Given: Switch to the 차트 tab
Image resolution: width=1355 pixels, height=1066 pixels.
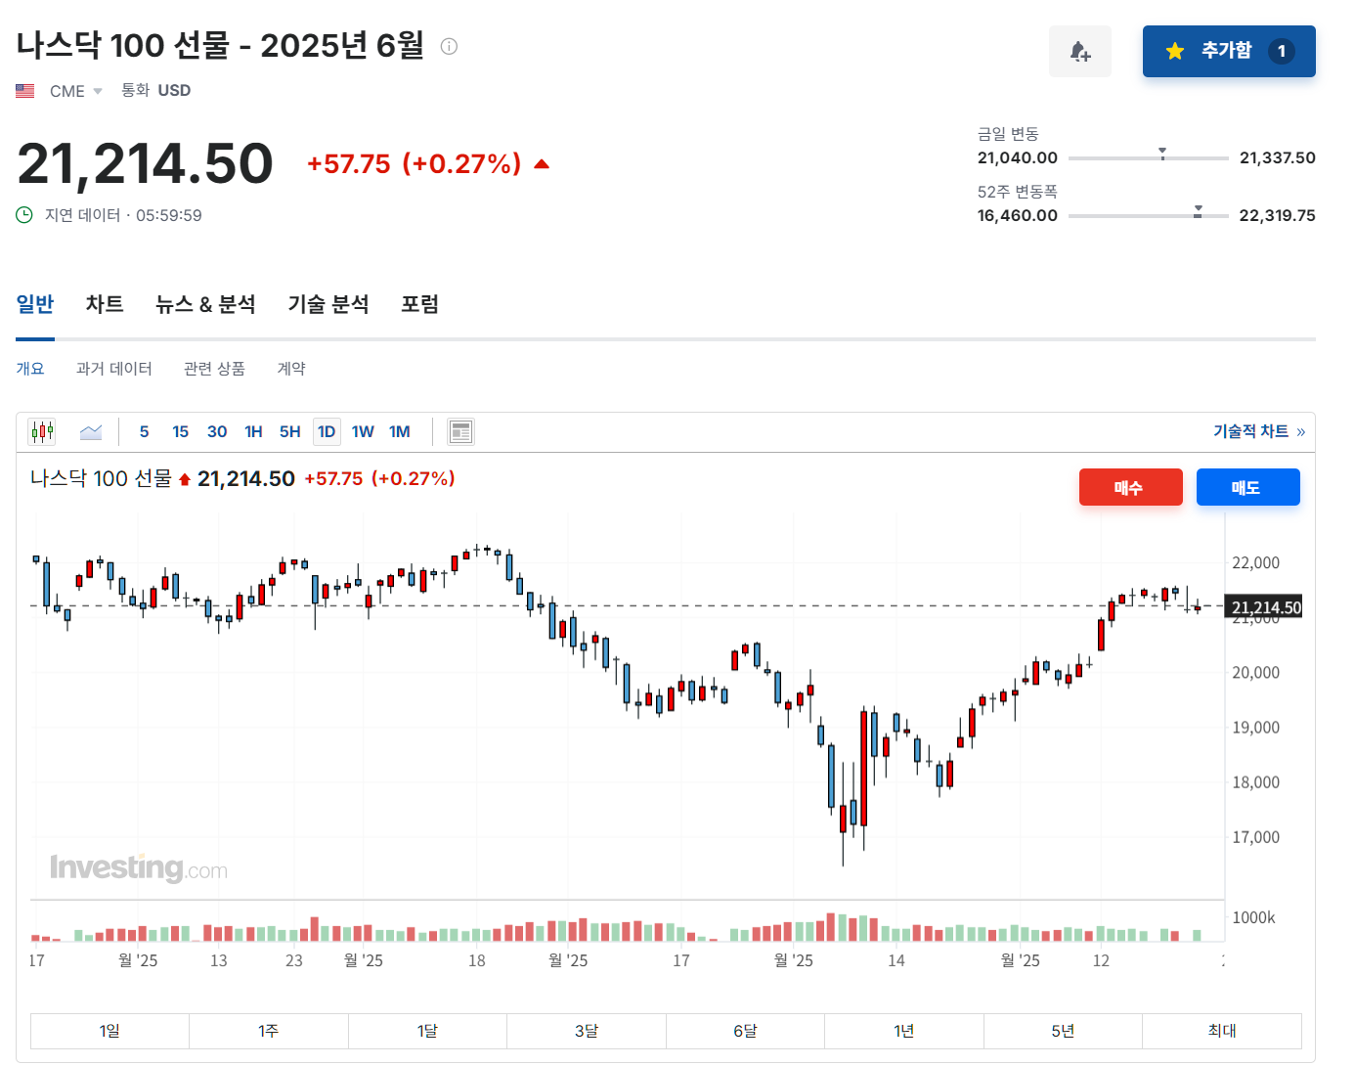Looking at the screenshot, I should click(104, 304).
